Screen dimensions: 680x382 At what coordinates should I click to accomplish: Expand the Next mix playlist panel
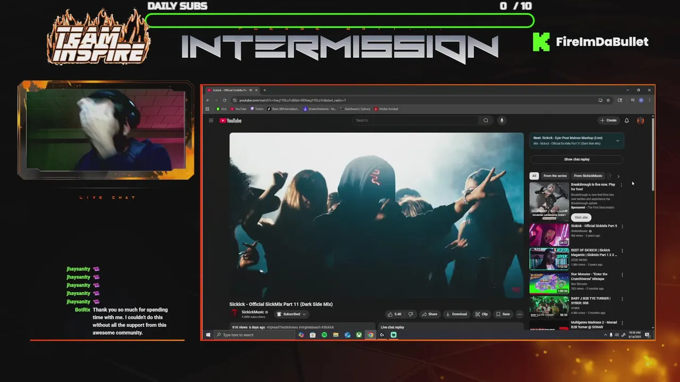click(617, 141)
